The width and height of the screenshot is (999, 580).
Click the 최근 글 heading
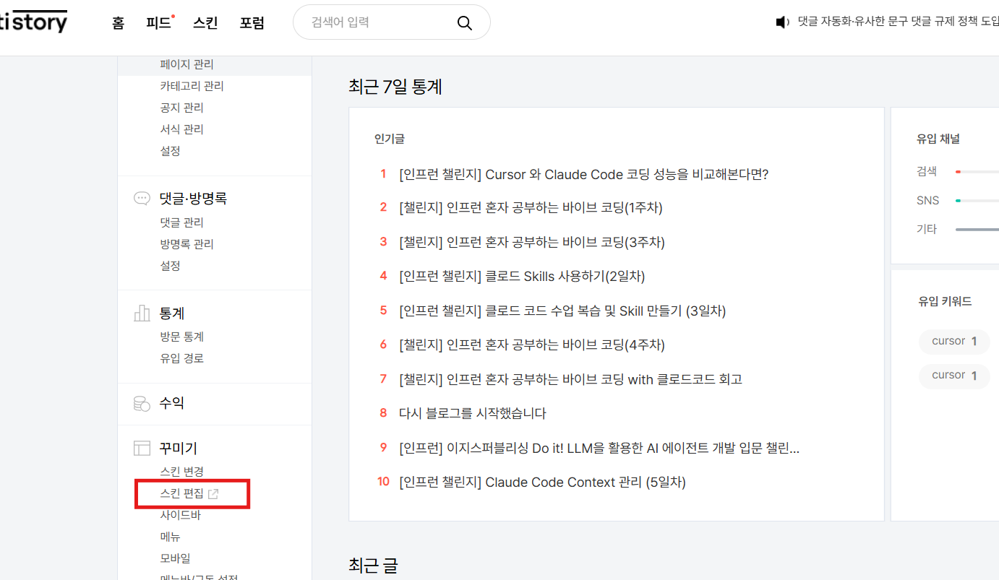tap(373, 566)
